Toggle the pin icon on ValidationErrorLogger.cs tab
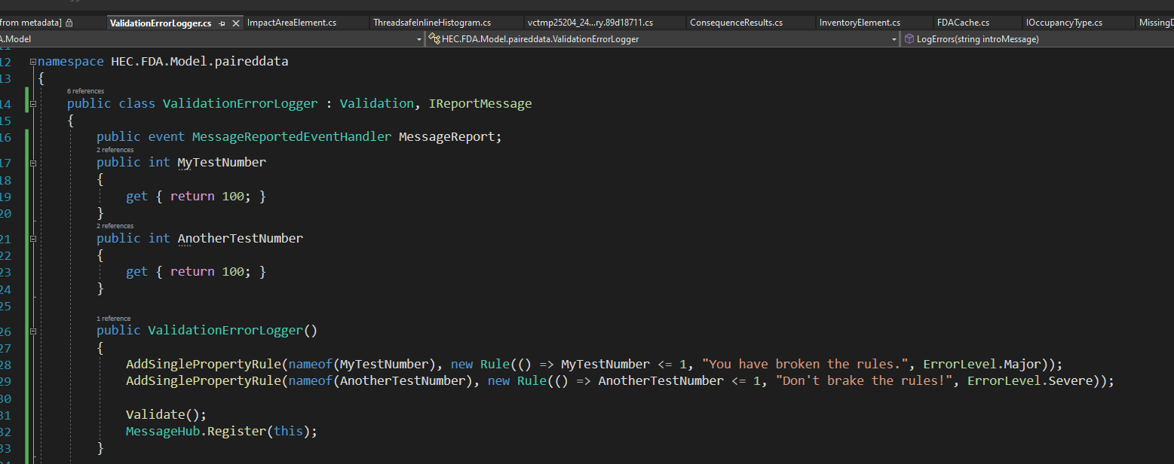Screen dimensions: 1174x464 coord(222,23)
